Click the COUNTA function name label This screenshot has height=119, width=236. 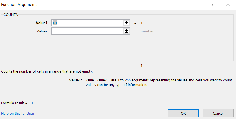click(x=11, y=15)
